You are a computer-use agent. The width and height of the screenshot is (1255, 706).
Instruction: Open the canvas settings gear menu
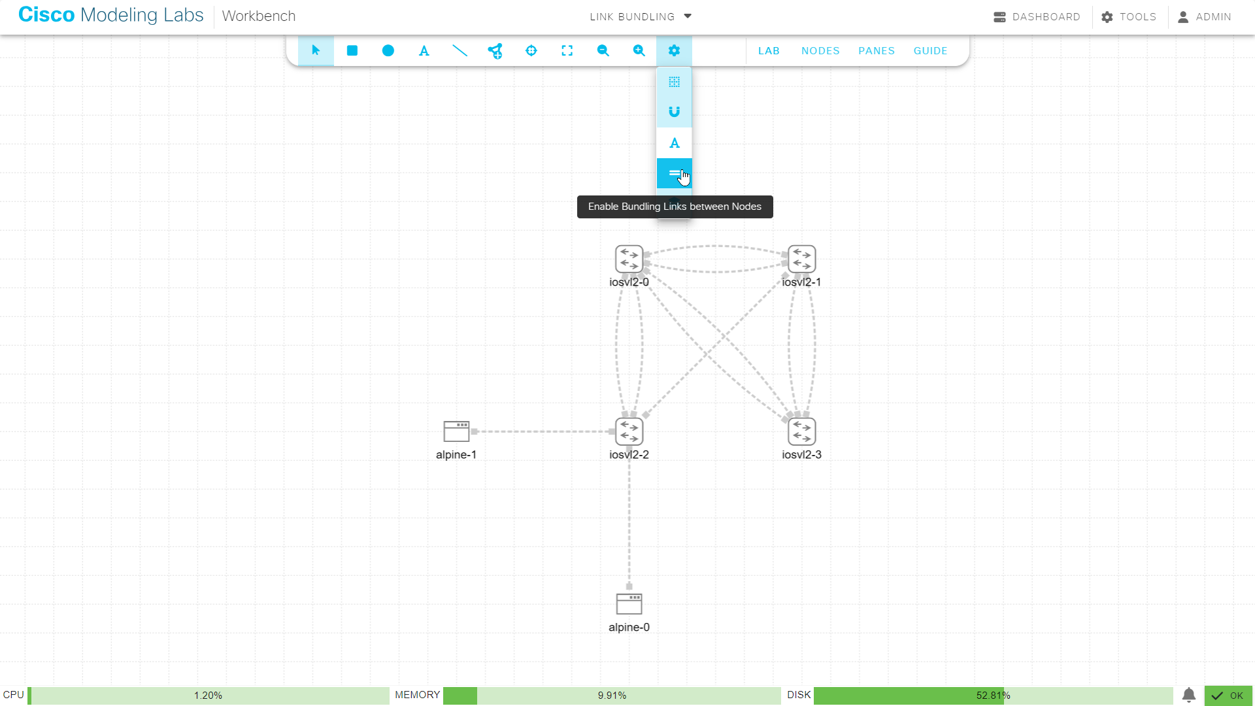[674, 50]
